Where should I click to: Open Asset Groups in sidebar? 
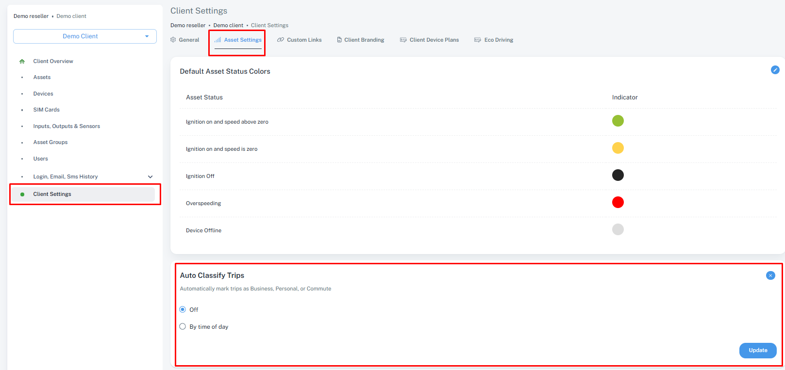tap(50, 142)
